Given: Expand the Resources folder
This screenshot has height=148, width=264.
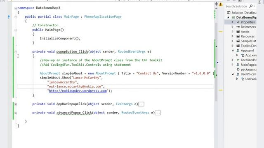Looking at the screenshot, I should coord(233,36).
